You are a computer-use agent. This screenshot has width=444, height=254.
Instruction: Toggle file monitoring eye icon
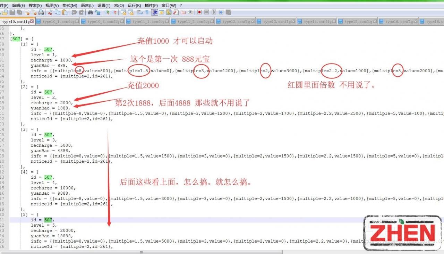pos(190,12)
